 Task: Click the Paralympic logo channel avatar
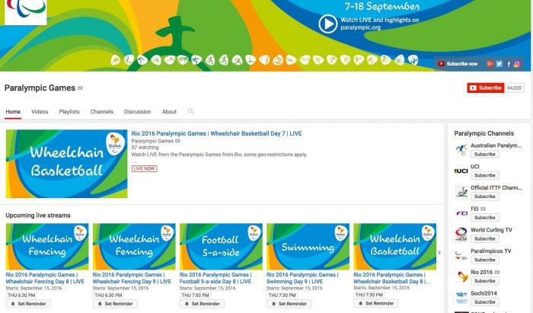click(x=25, y=11)
